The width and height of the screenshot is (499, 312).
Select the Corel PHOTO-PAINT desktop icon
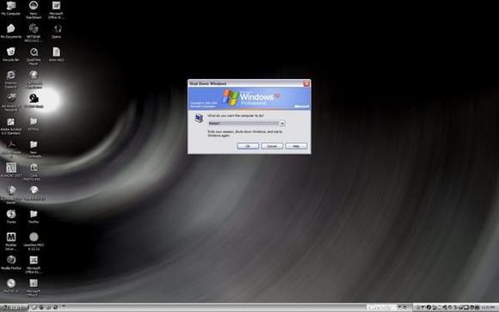[x=34, y=172]
